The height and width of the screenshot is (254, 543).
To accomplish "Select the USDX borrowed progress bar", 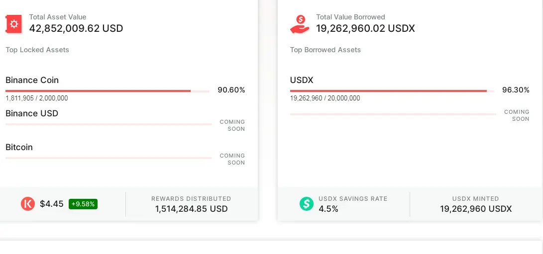I will (392, 91).
